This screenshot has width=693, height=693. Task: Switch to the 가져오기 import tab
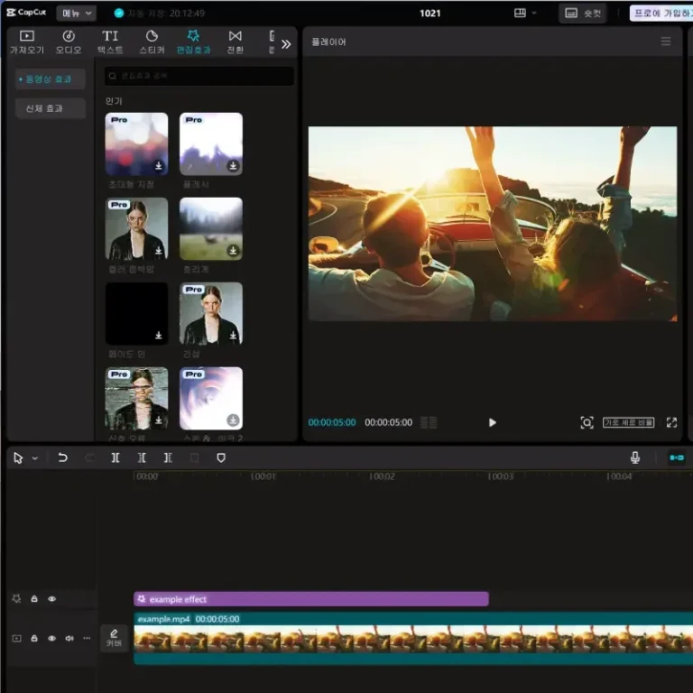click(27, 42)
